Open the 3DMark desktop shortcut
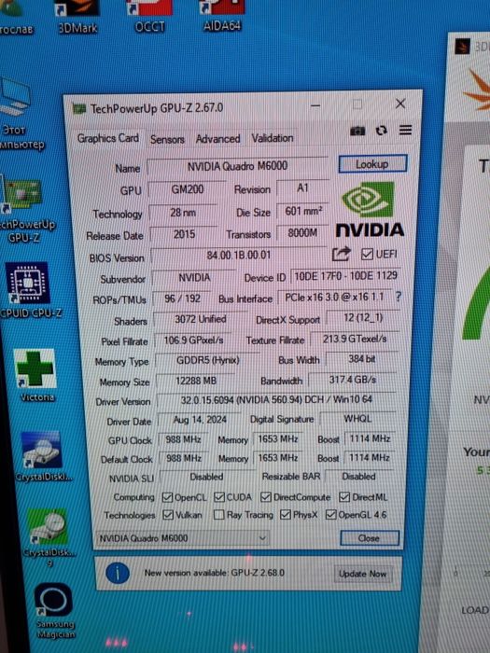This screenshot has width=490, height=653. point(77,17)
